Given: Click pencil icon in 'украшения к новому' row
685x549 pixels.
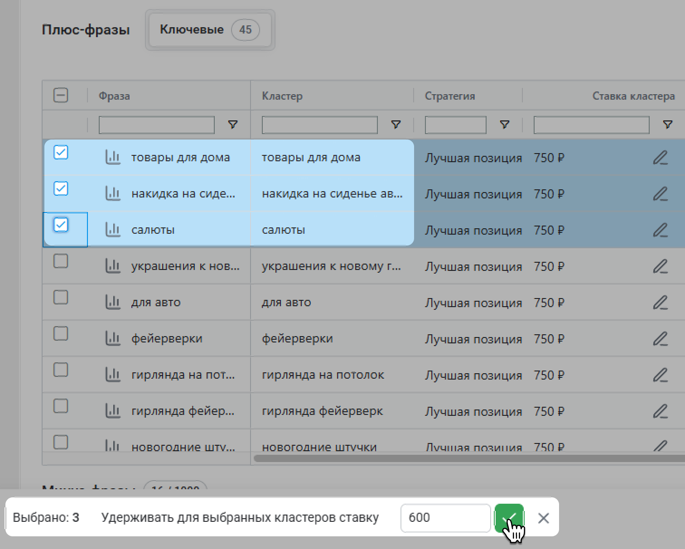Looking at the screenshot, I should [x=660, y=266].
